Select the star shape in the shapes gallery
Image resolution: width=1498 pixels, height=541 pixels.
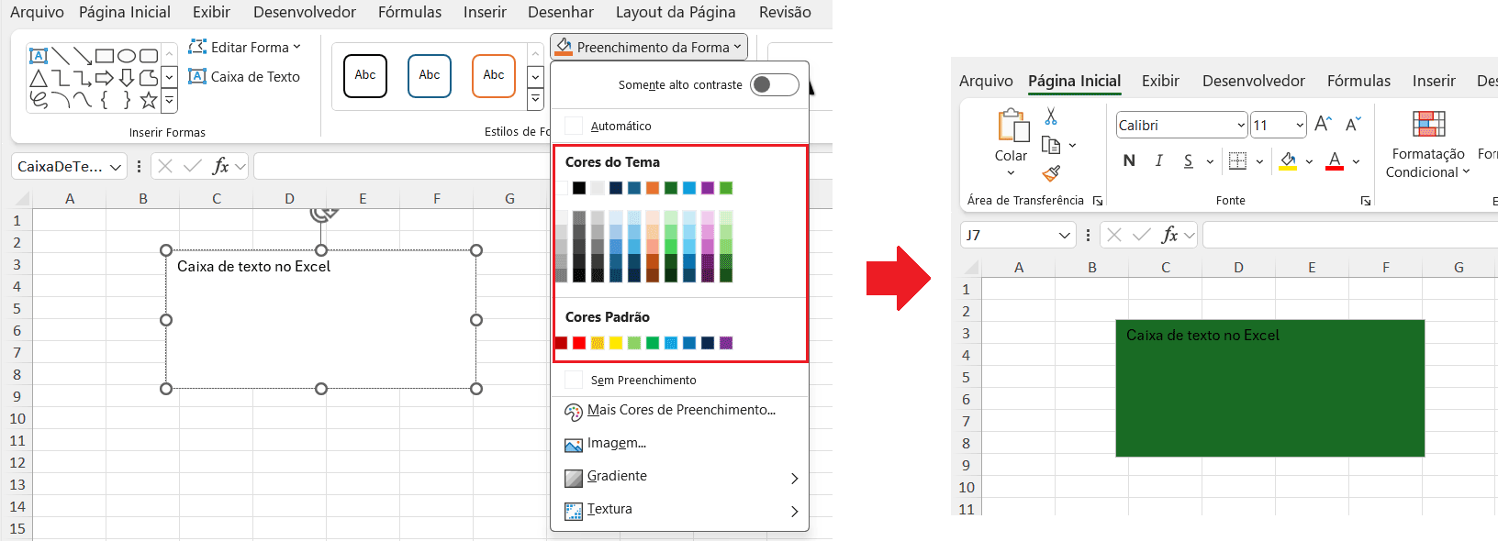coord(149,100)
